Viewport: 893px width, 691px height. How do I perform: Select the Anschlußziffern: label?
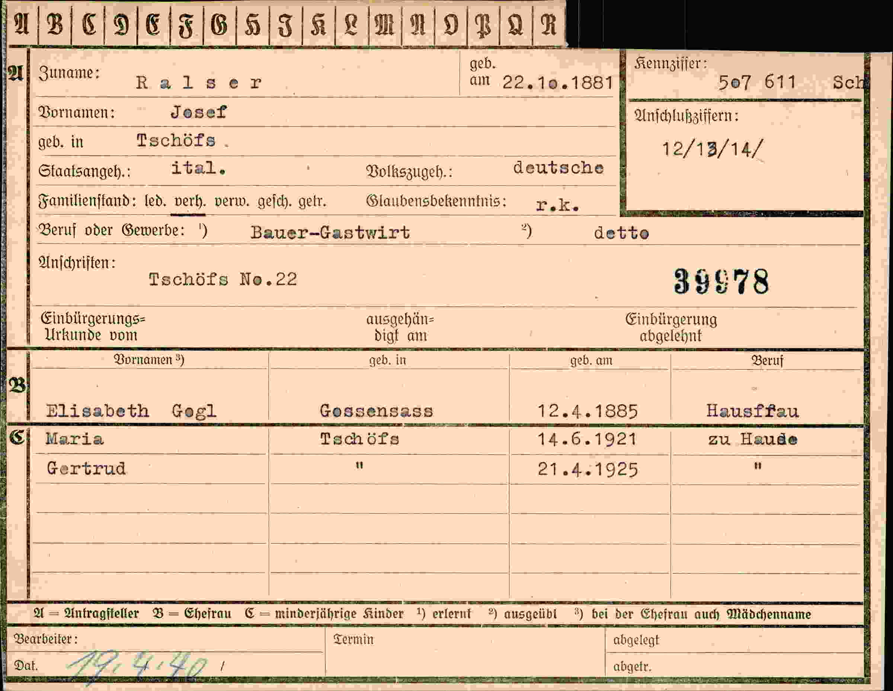(686, 116)
